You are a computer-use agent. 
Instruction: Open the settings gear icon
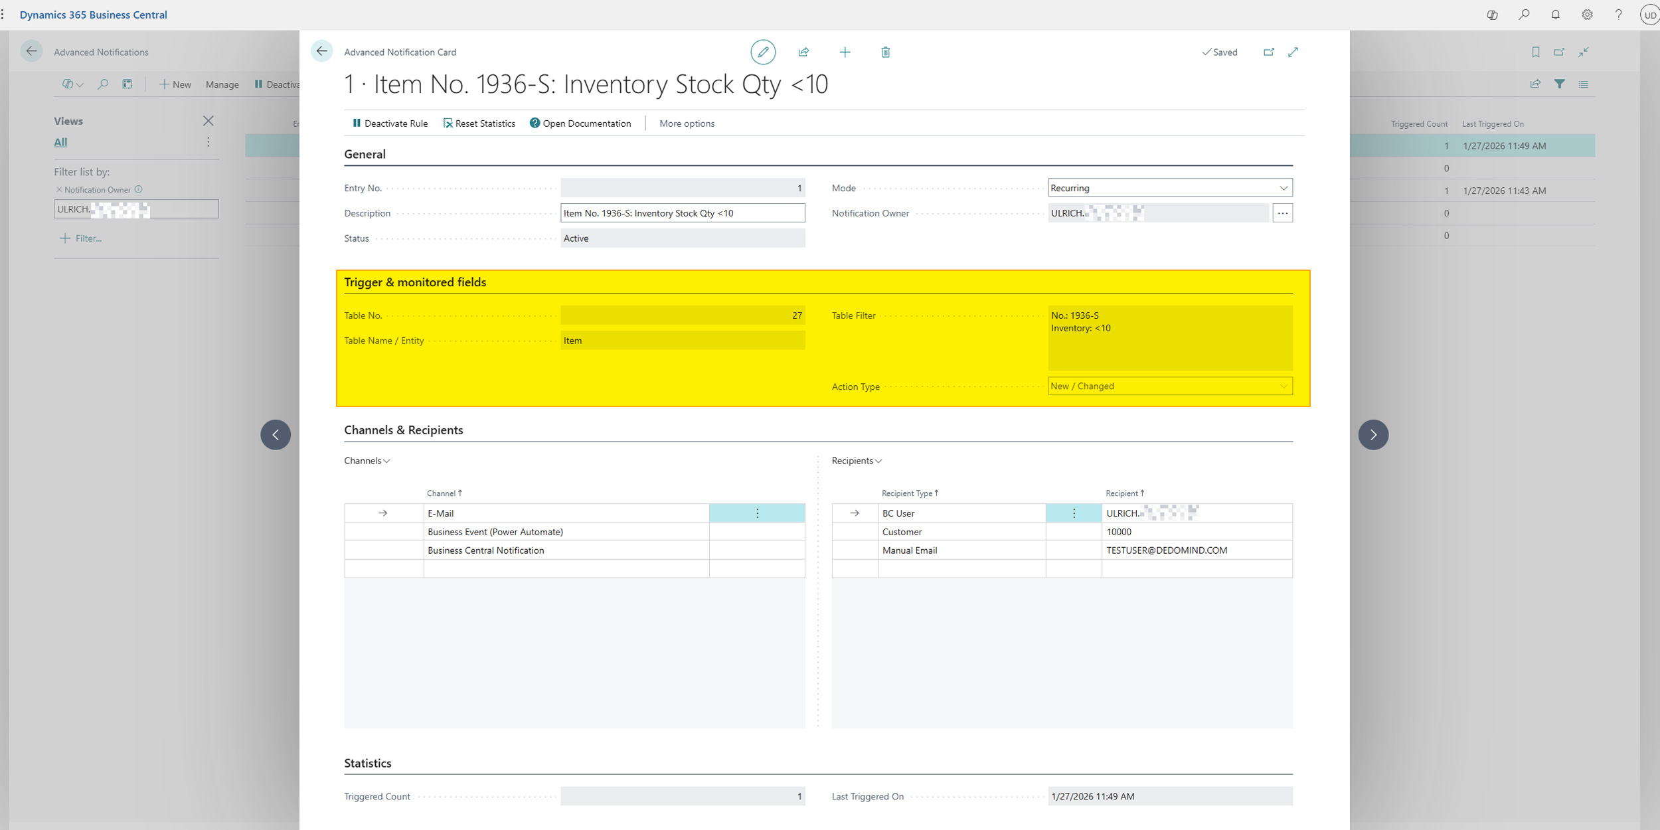[x=1587, y=15]
